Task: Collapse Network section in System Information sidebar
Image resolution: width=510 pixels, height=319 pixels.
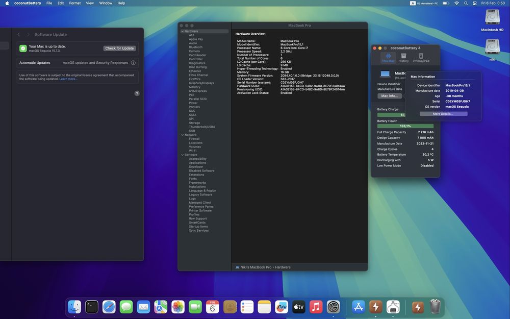Action: [183, 135]
